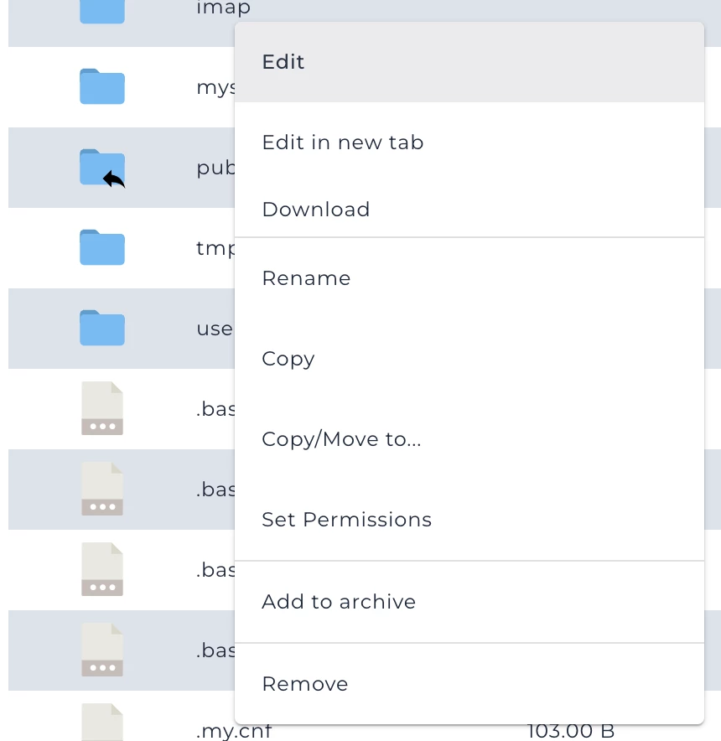Click the imap folder icon
The width and height of the screenshot is (721, 741).
point(101,12)
